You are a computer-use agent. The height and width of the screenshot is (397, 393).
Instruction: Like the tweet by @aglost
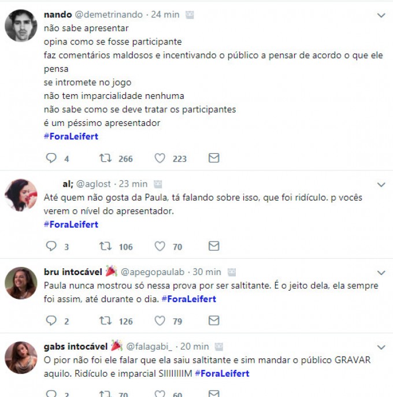tap(160, 246)
